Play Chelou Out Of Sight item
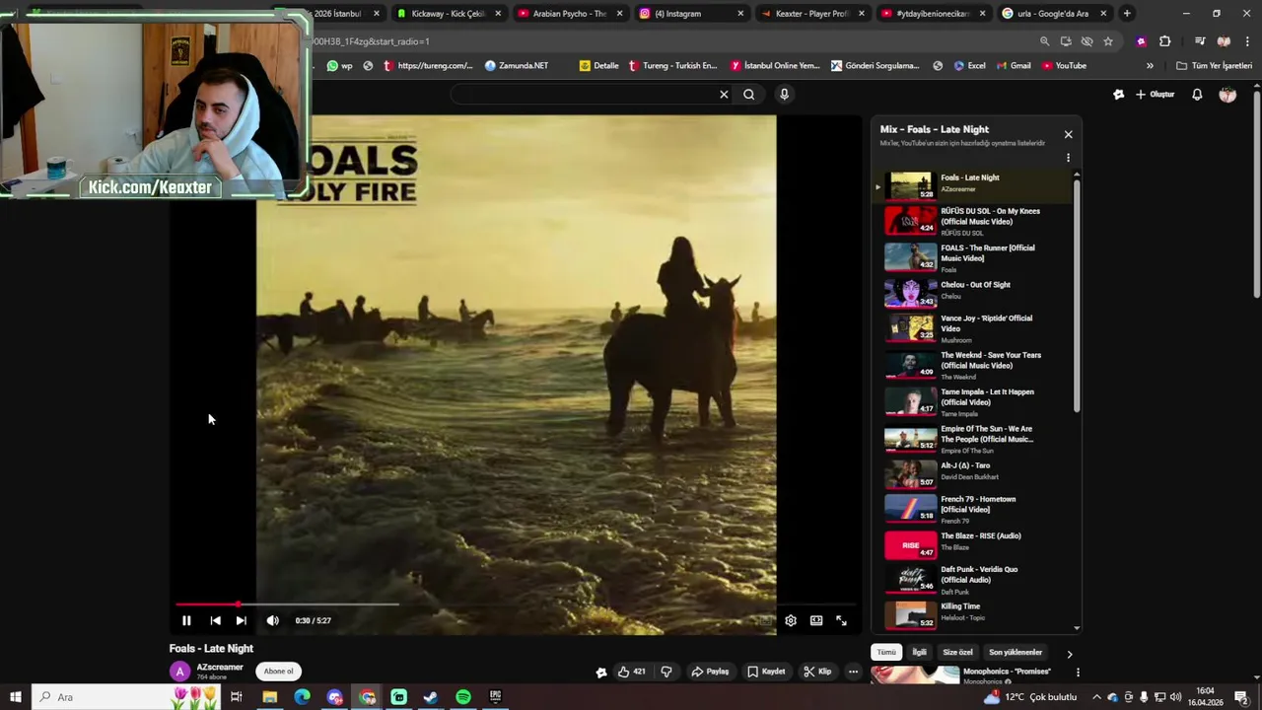 pos(972,293)
